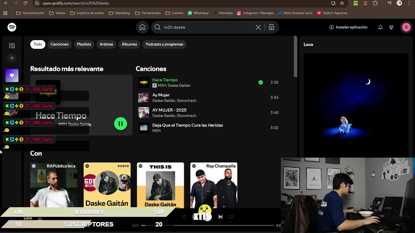Pause Hace Tiempo with the green button
The width and height of the screenshot is (415, 233).
[x=121, y=124]
